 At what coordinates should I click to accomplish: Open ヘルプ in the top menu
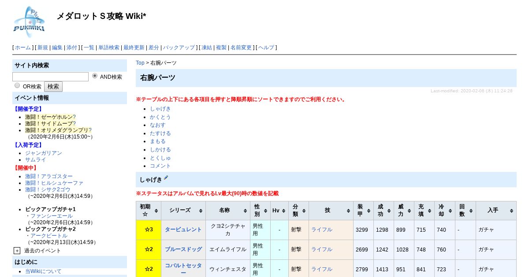(x=266, y=47)
